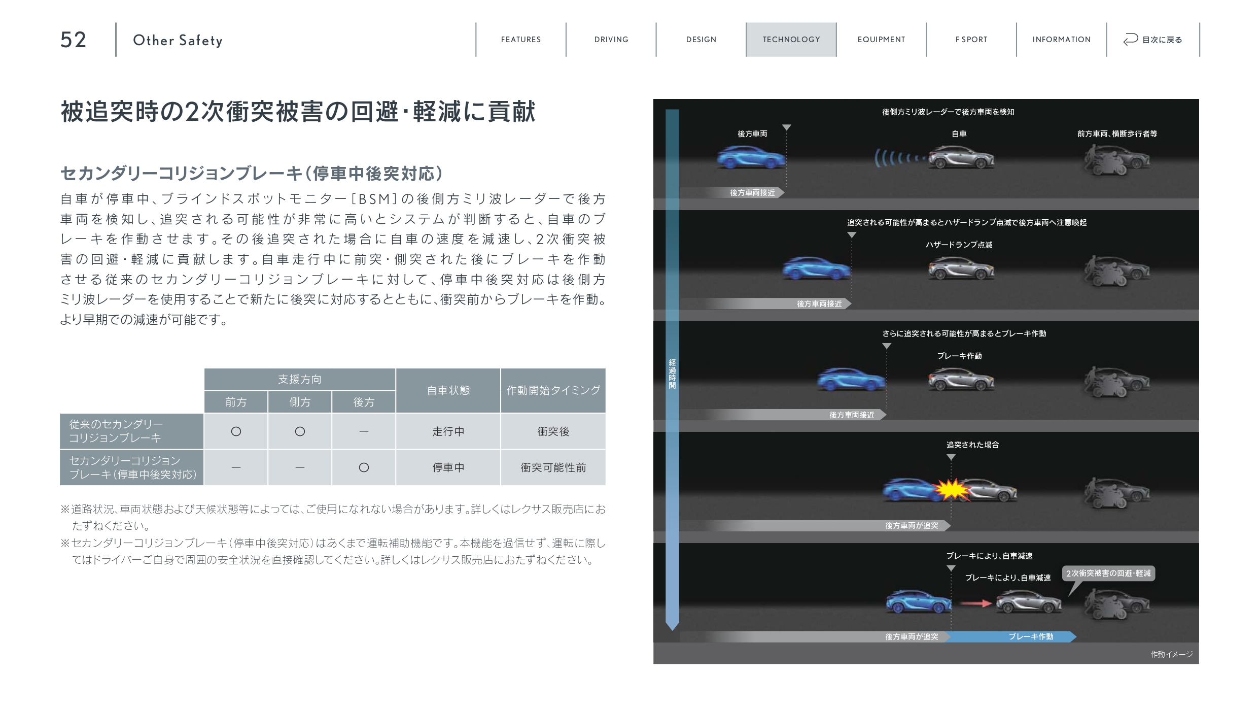Click the red deceleration arrow between cars
1259x709 pixels.
975,603
